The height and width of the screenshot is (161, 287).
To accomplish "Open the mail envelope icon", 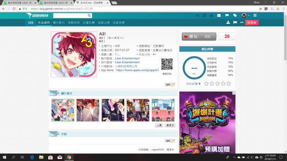I will click(x=219, y=16).
